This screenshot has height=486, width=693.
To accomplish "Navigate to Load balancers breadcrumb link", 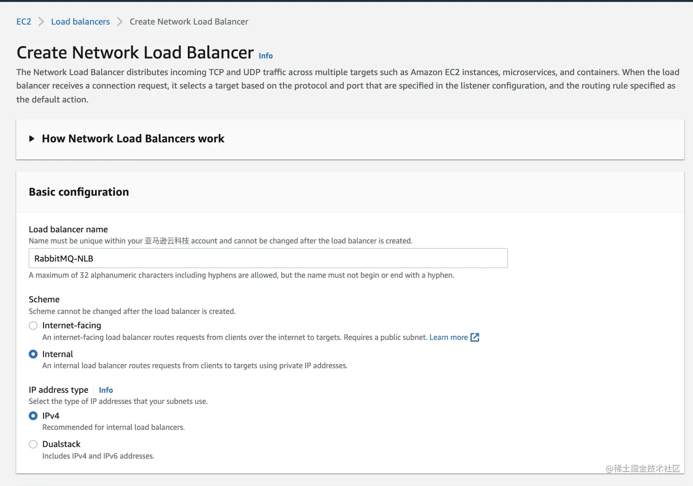I will point(80,22).
